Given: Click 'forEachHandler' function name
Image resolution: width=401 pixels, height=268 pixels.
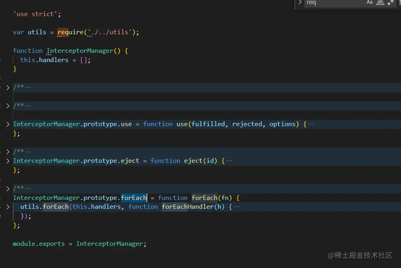Looking at the screenshot, I should (188, 207).
